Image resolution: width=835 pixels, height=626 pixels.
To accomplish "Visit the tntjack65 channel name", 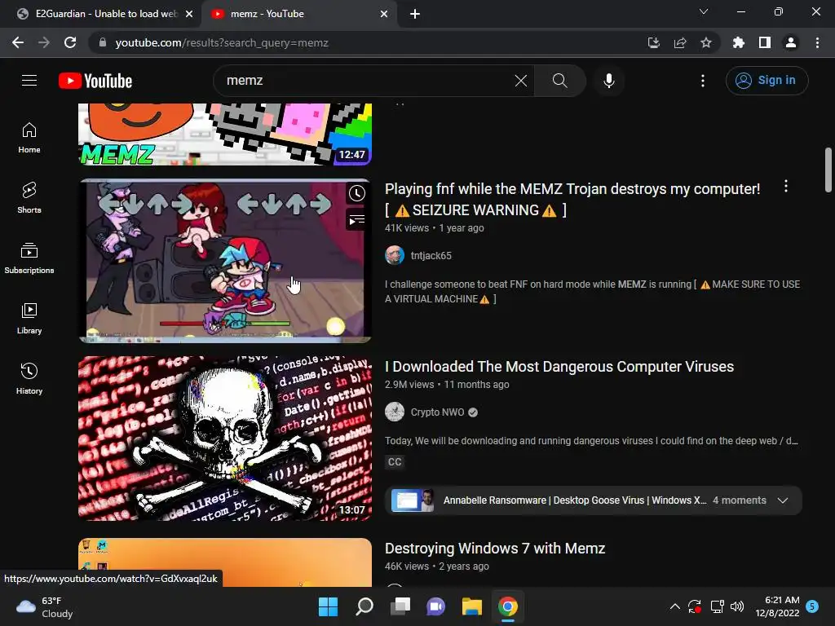I will [x=431, y=255].
